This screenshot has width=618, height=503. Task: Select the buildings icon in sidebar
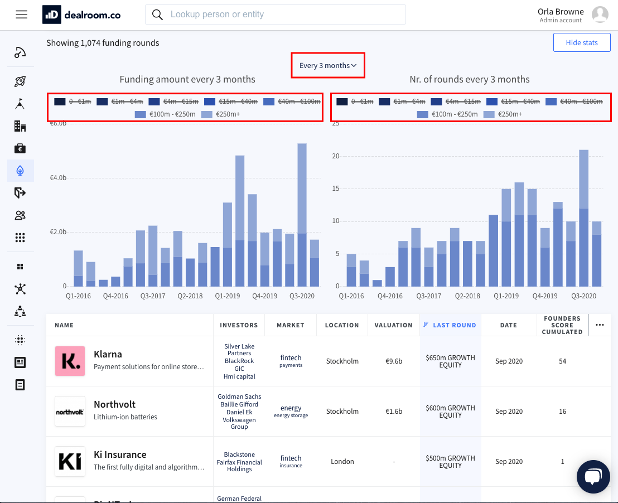(x=20, y=126)
